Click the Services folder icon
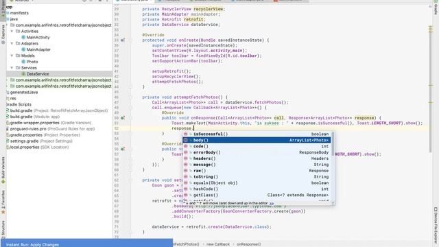 point(18,68)
